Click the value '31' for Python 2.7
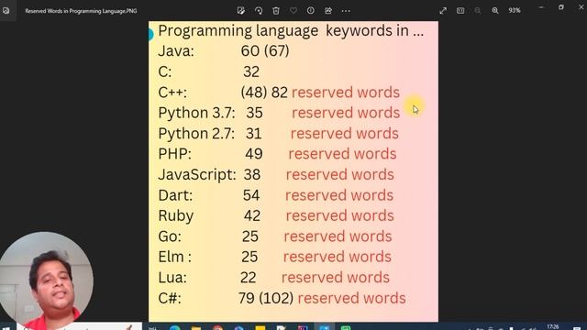Viewport: 587px width, 330px height. coord(253,134)
